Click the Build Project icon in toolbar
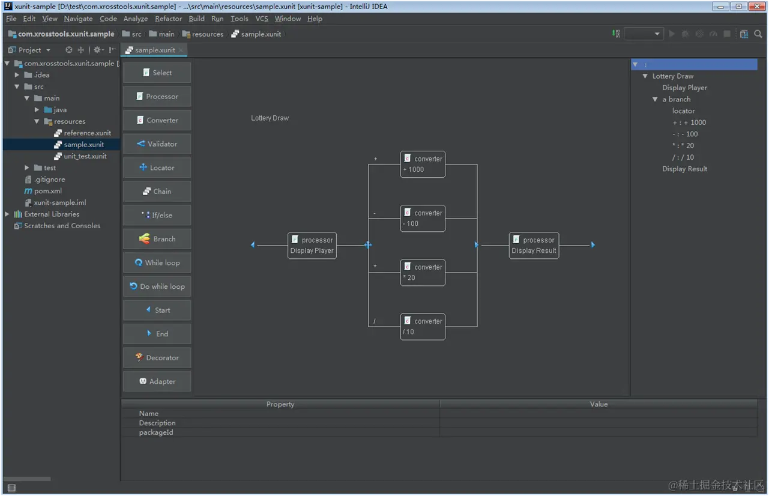769x496 pixels. 616,34
